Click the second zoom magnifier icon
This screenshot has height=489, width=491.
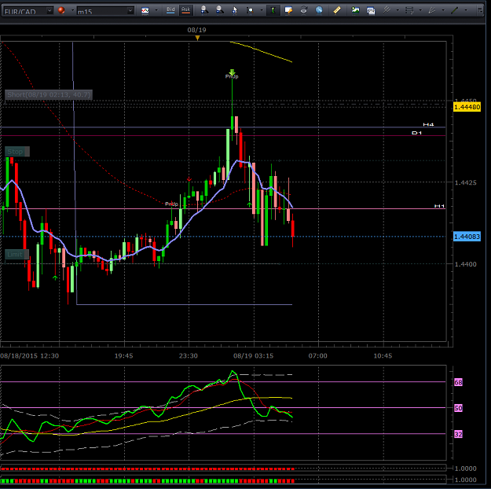[220, 10]
